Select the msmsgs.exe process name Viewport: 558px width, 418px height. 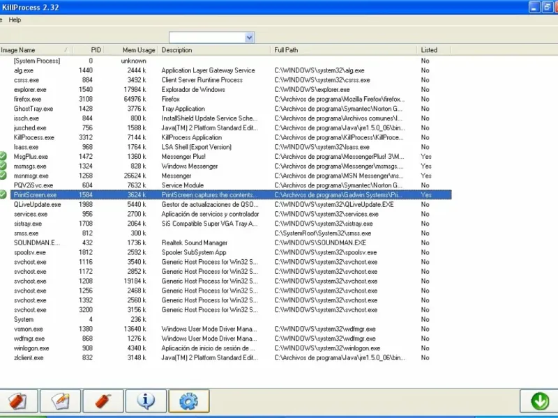30,167
